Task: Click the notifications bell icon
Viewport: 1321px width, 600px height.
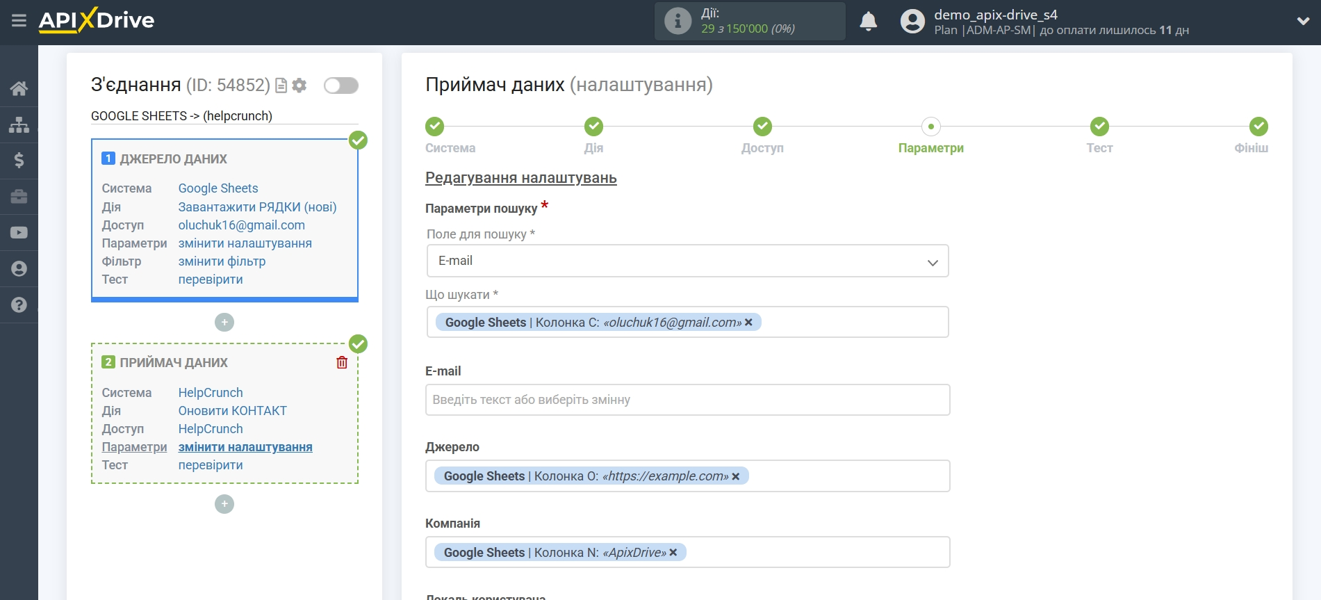Action: [868, 22]
